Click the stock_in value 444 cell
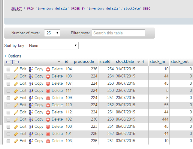This screenshot has height=149, width=193. point(165,119)
